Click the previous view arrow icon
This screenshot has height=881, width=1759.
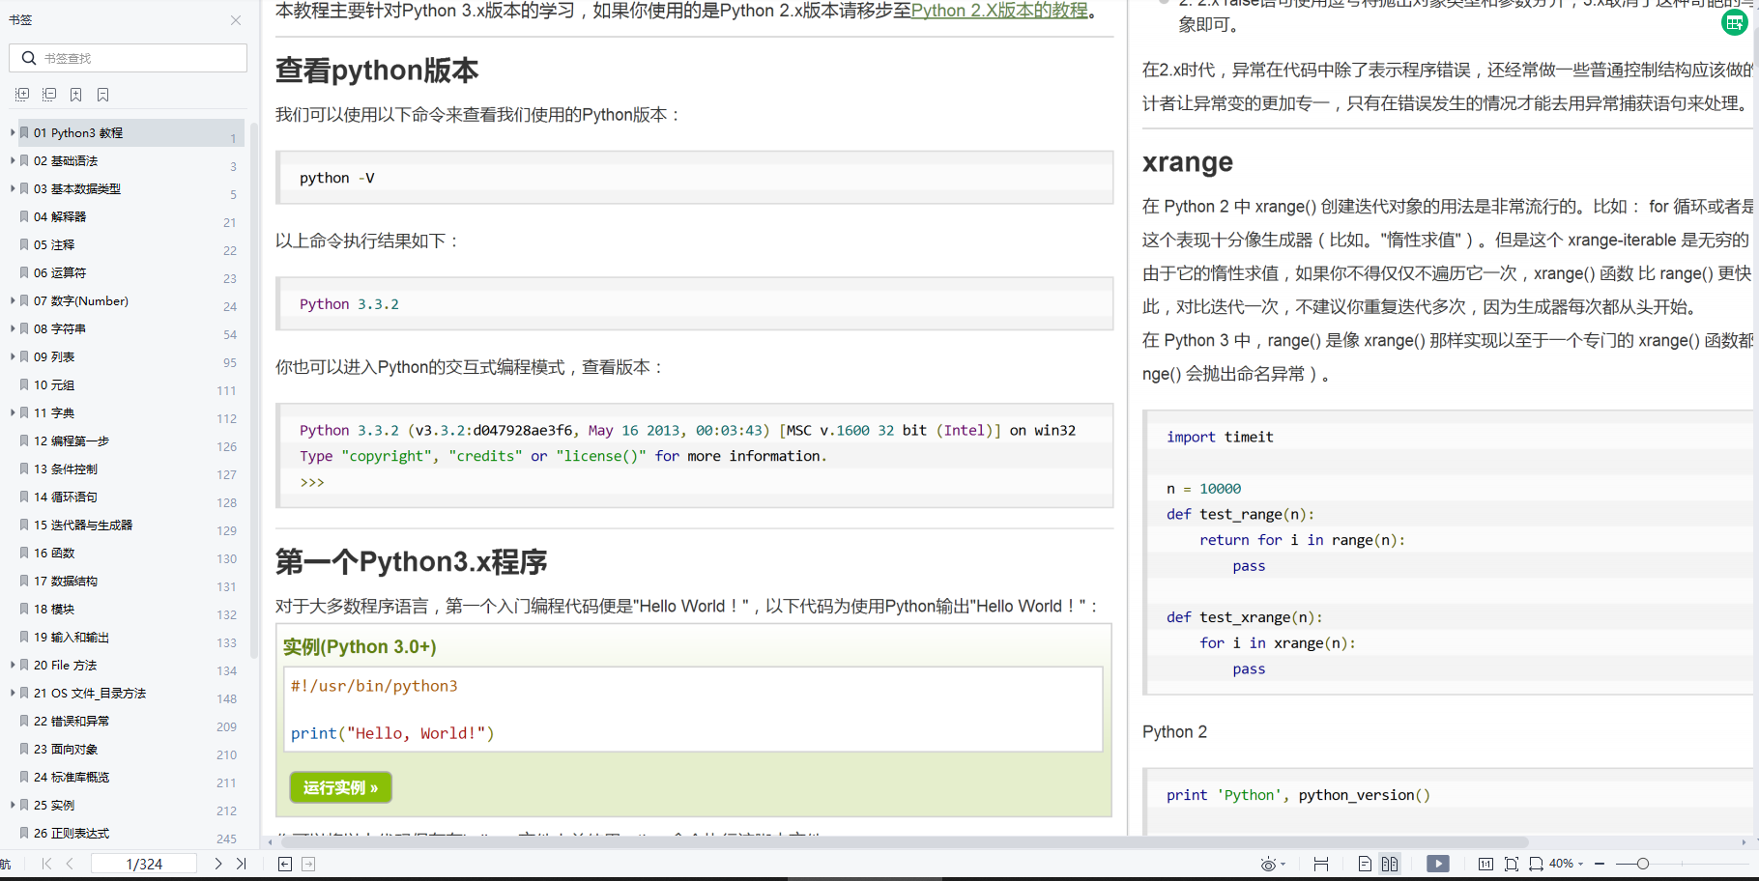285,864
